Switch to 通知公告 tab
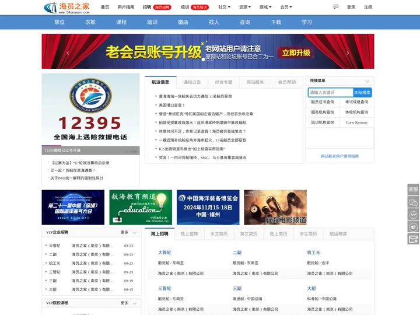 coord(192,82)
